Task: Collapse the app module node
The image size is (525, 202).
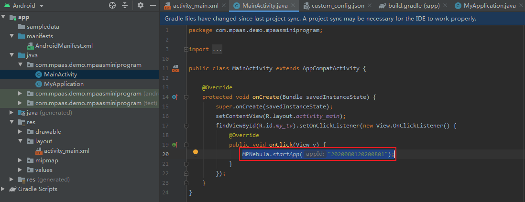Action: pyautogui.click(x=3, y=17)
